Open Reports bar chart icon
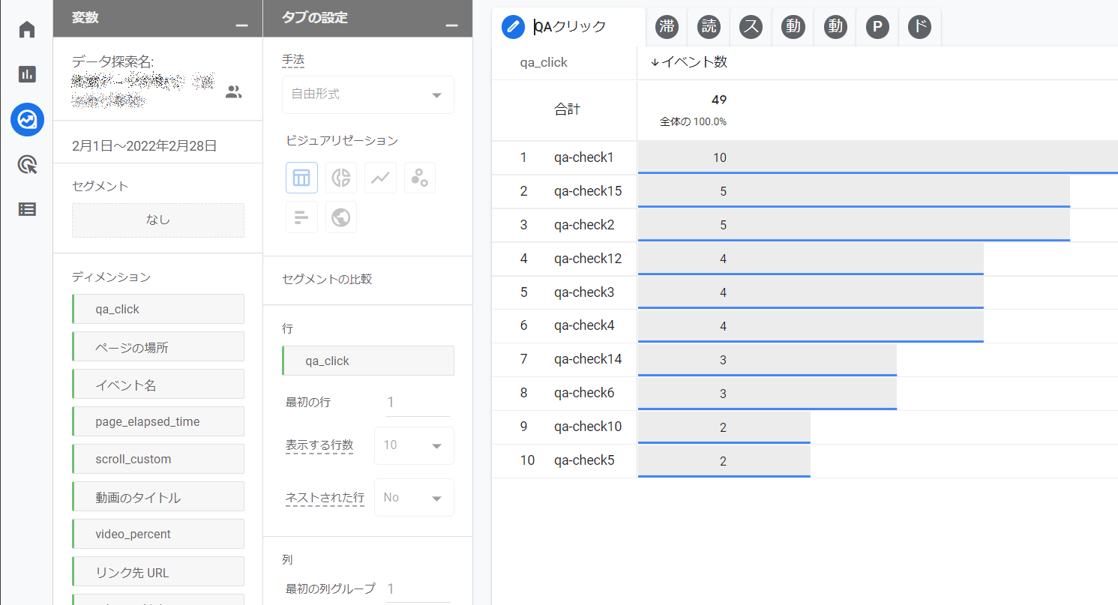The height and width of the screenshot is (605, 1118). pos(27,74)
